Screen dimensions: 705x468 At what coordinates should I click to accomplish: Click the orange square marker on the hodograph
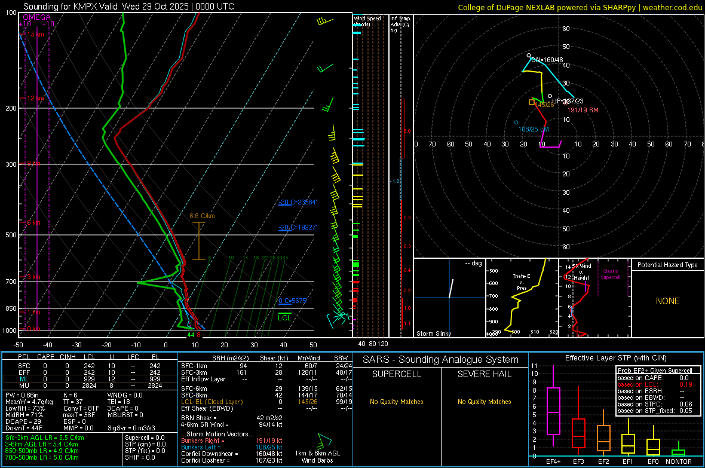532,103
